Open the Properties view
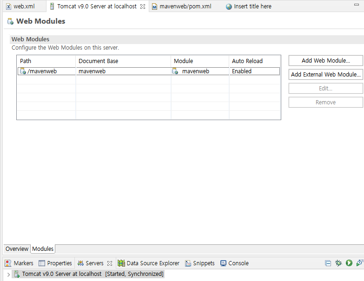 (x=55, y=263)
